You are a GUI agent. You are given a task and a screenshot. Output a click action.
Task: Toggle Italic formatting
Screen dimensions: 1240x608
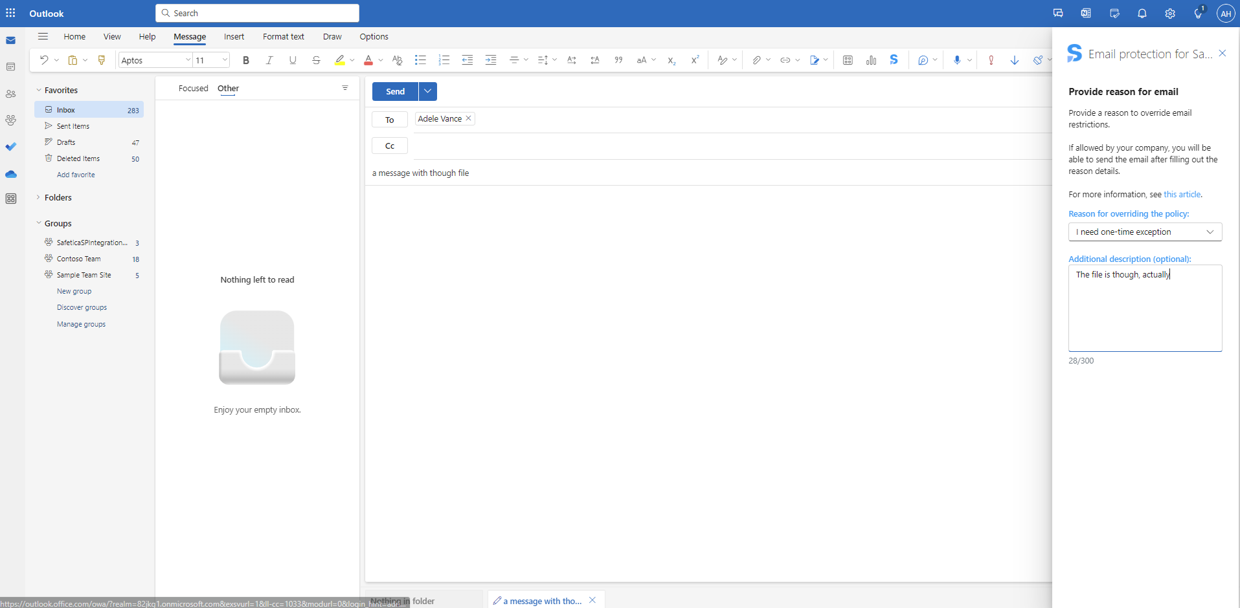tap(269, 60)
